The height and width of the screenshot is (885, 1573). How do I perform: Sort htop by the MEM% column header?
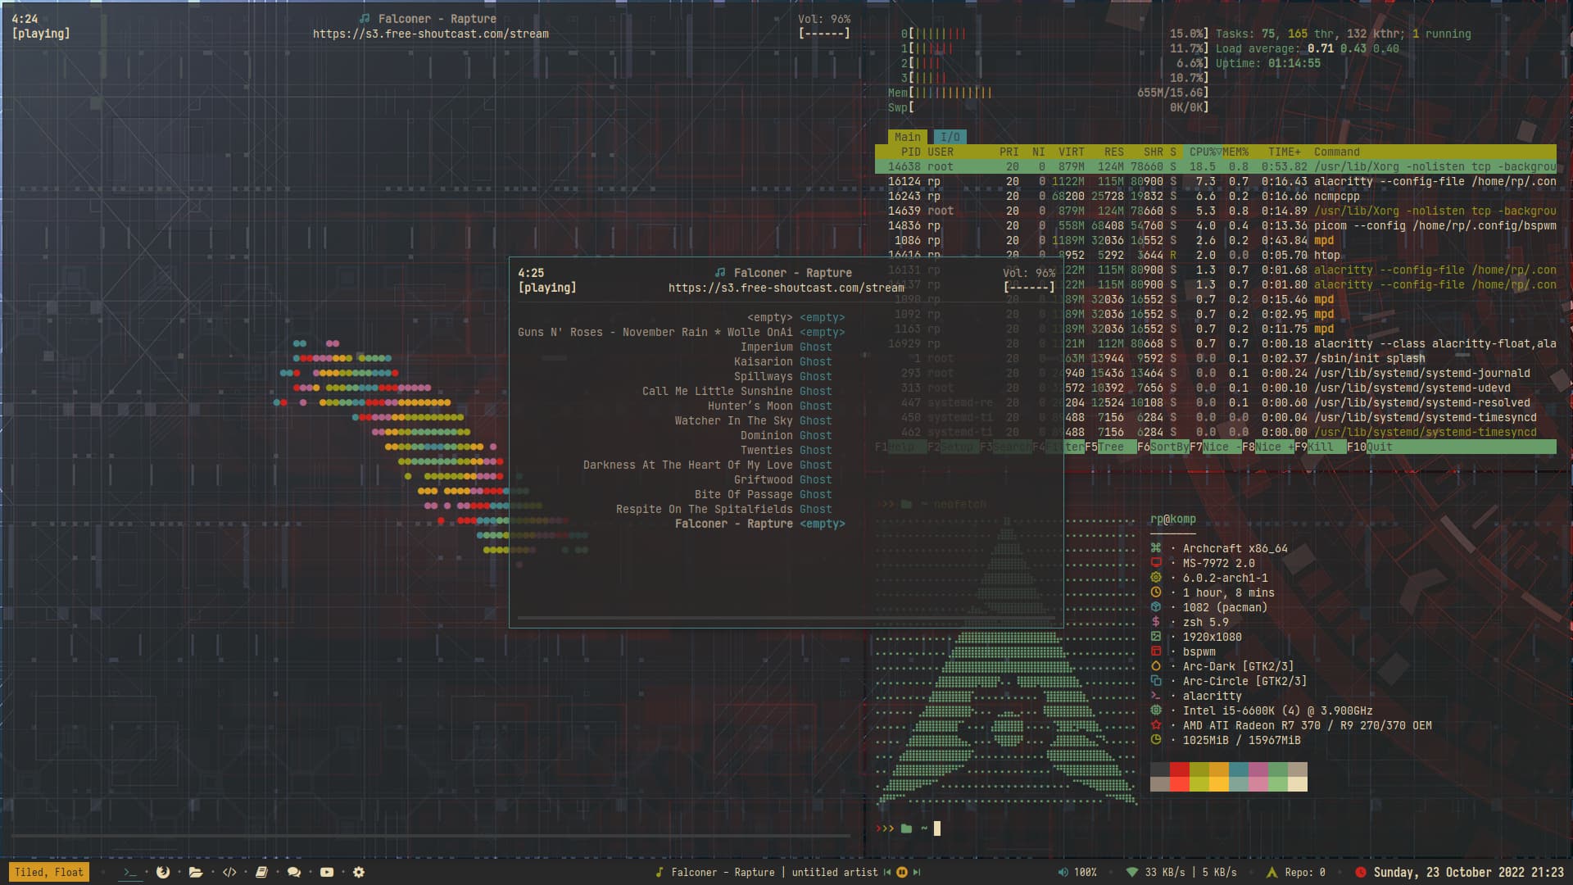click(x=1235, y=152)
